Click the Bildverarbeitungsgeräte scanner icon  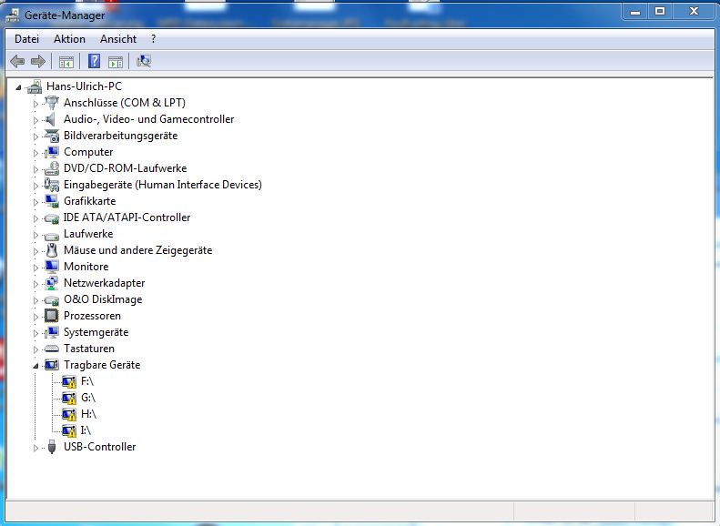tap(52, 136)
